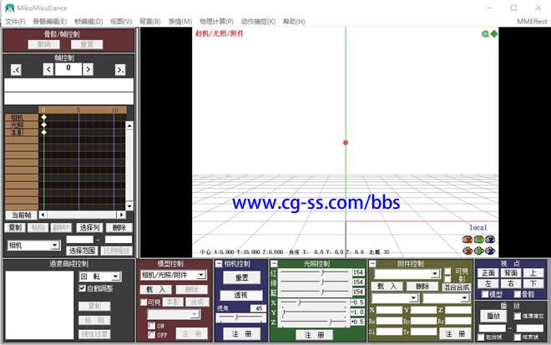
Task: Toggle the 自動調整 checkbox
Action: (83, 288)
